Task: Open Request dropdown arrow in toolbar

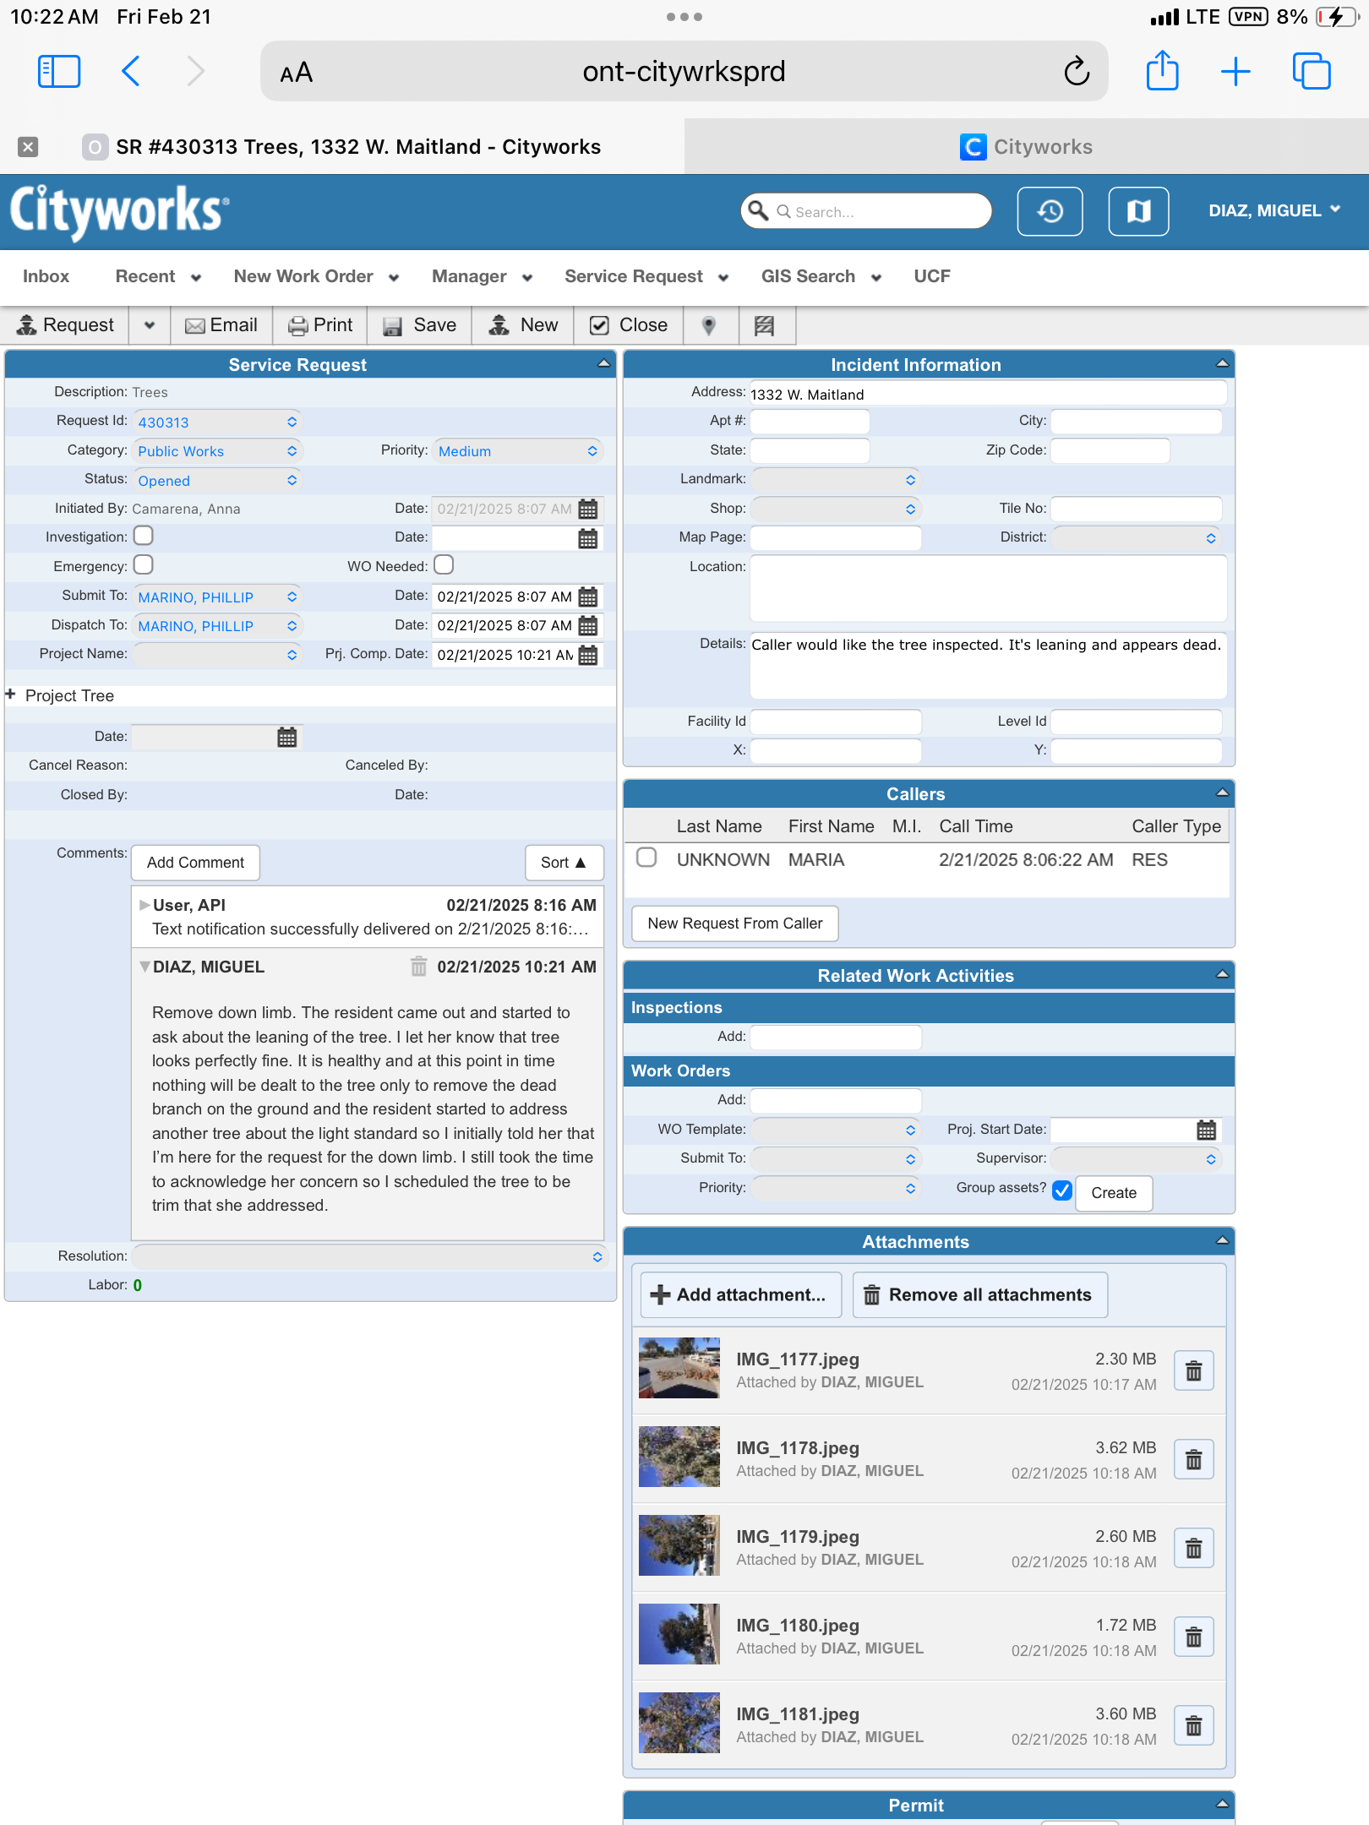Action: click(150, 325)
